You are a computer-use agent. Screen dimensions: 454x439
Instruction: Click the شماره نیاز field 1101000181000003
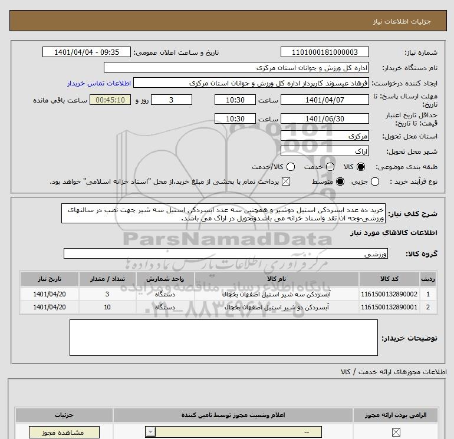click(x=324, y=52)
